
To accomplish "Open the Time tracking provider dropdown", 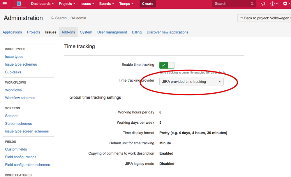I will [x=191, y=82].
